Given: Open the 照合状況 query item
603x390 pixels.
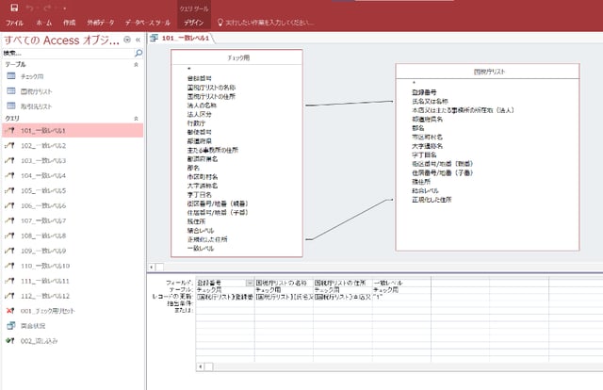Looking at the screenshot, I should 33,325.
